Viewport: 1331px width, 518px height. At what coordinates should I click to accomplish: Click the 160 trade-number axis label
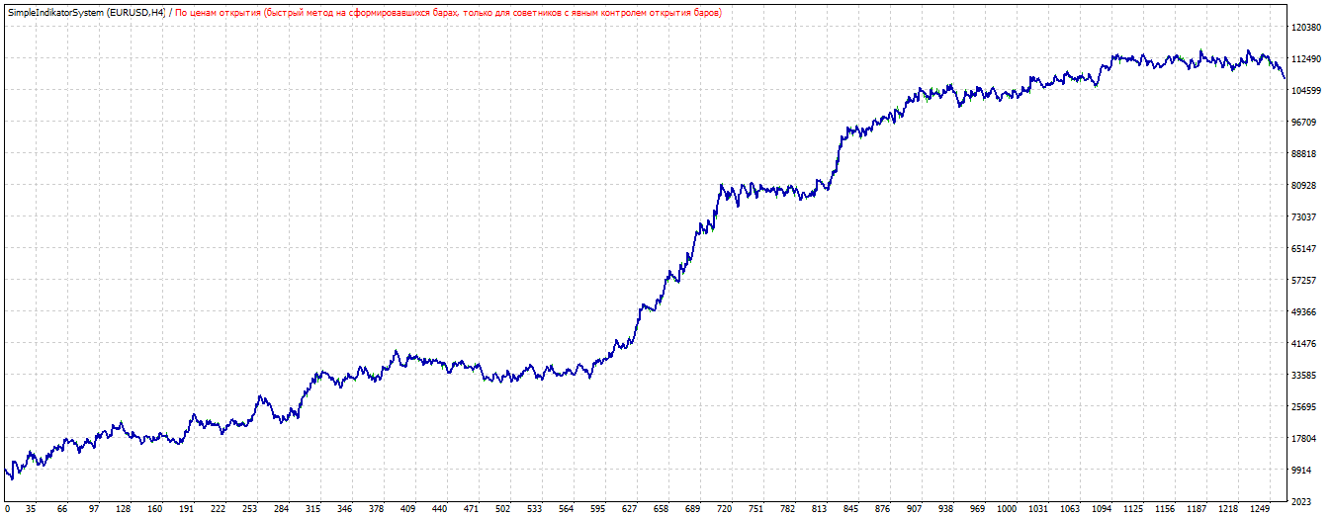coord(155,510)
